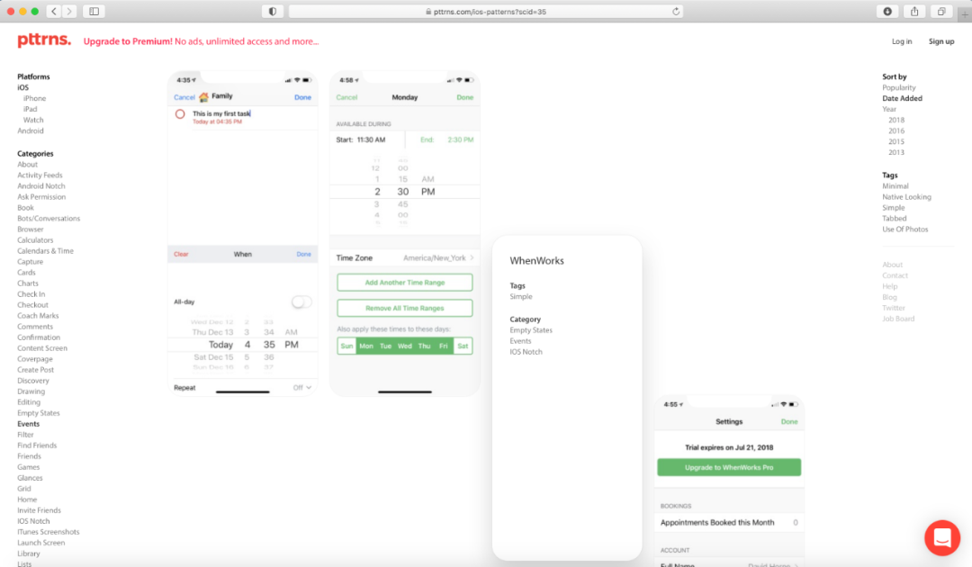Toggle Tue day button
Screen dimensions: 972x567
click(x=385, y=346)
